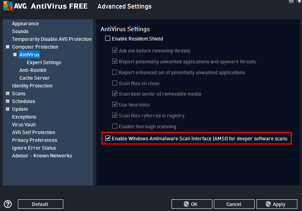Image resolution: width=302 pixels, height=211 pixels.
Task: Tick the Enable Resident Shield checkbox
Action: [108, 38]
